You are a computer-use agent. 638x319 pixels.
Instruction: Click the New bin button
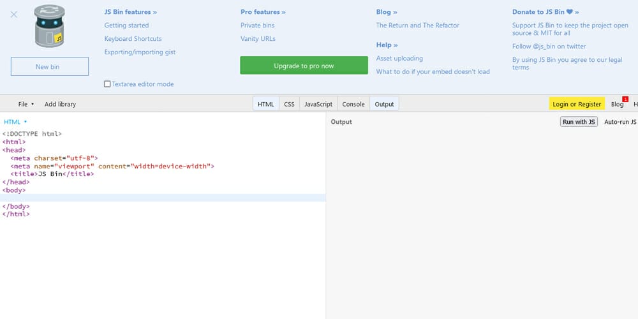pos(50,66)
